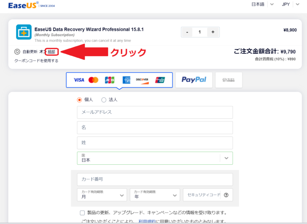This screenshot has height=224, width=307.
Task: Click the auto-renewal circular icon
Action: [17, 51]
